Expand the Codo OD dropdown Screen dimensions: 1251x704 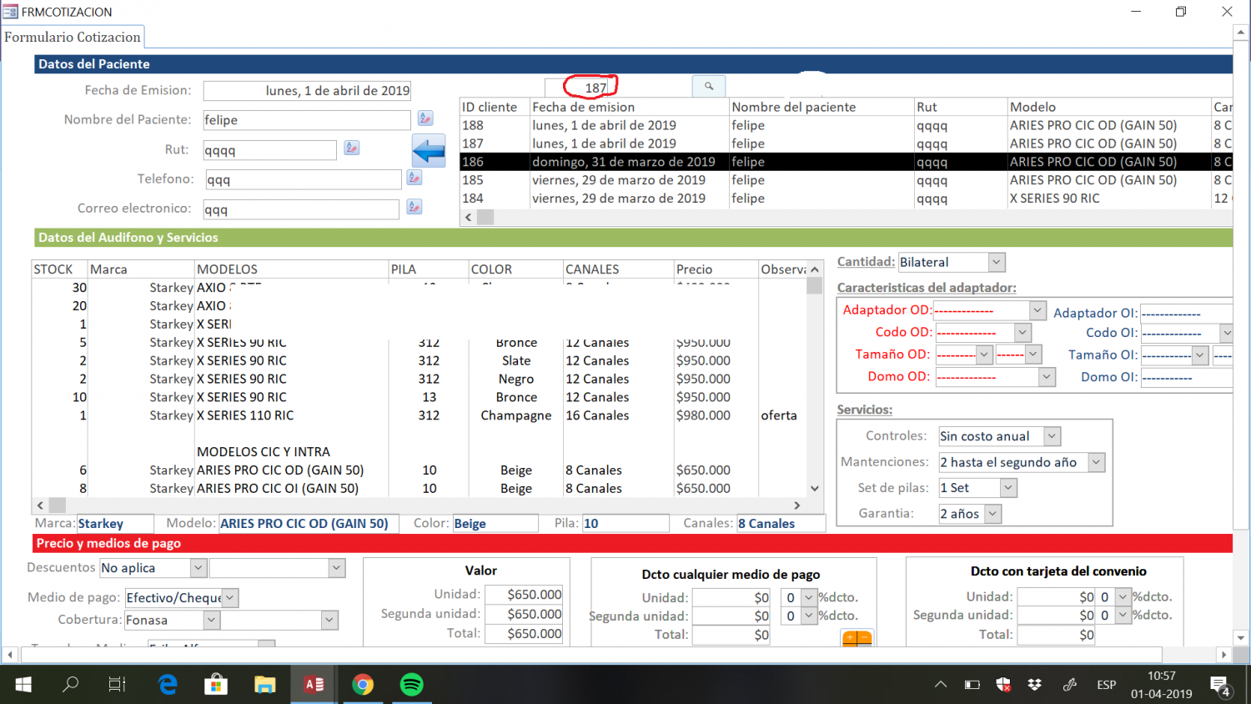click(1023, 332)
